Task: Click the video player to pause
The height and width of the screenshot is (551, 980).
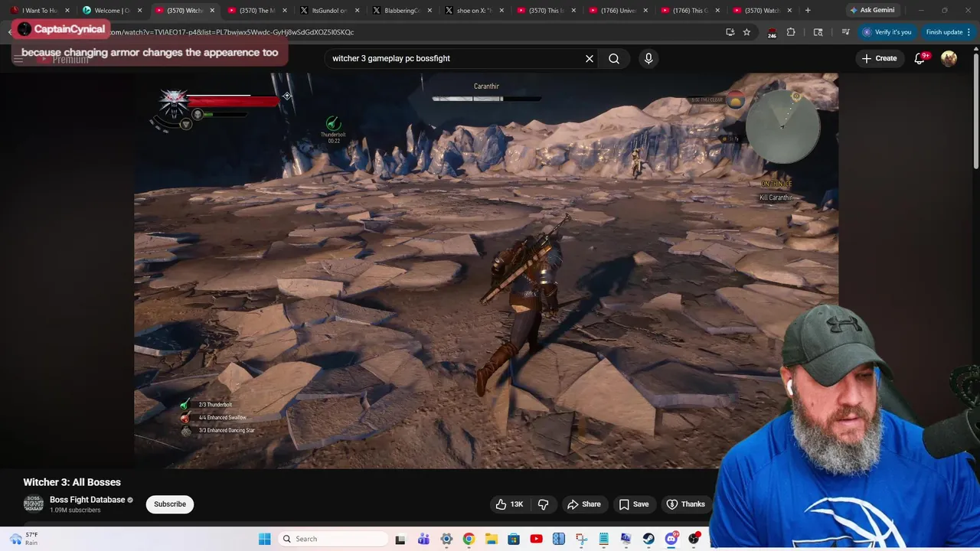Action: [x=486, y=271]
